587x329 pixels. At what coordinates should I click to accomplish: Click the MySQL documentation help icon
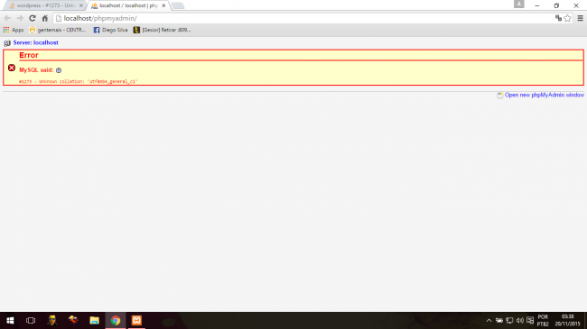tap(59, 70)
